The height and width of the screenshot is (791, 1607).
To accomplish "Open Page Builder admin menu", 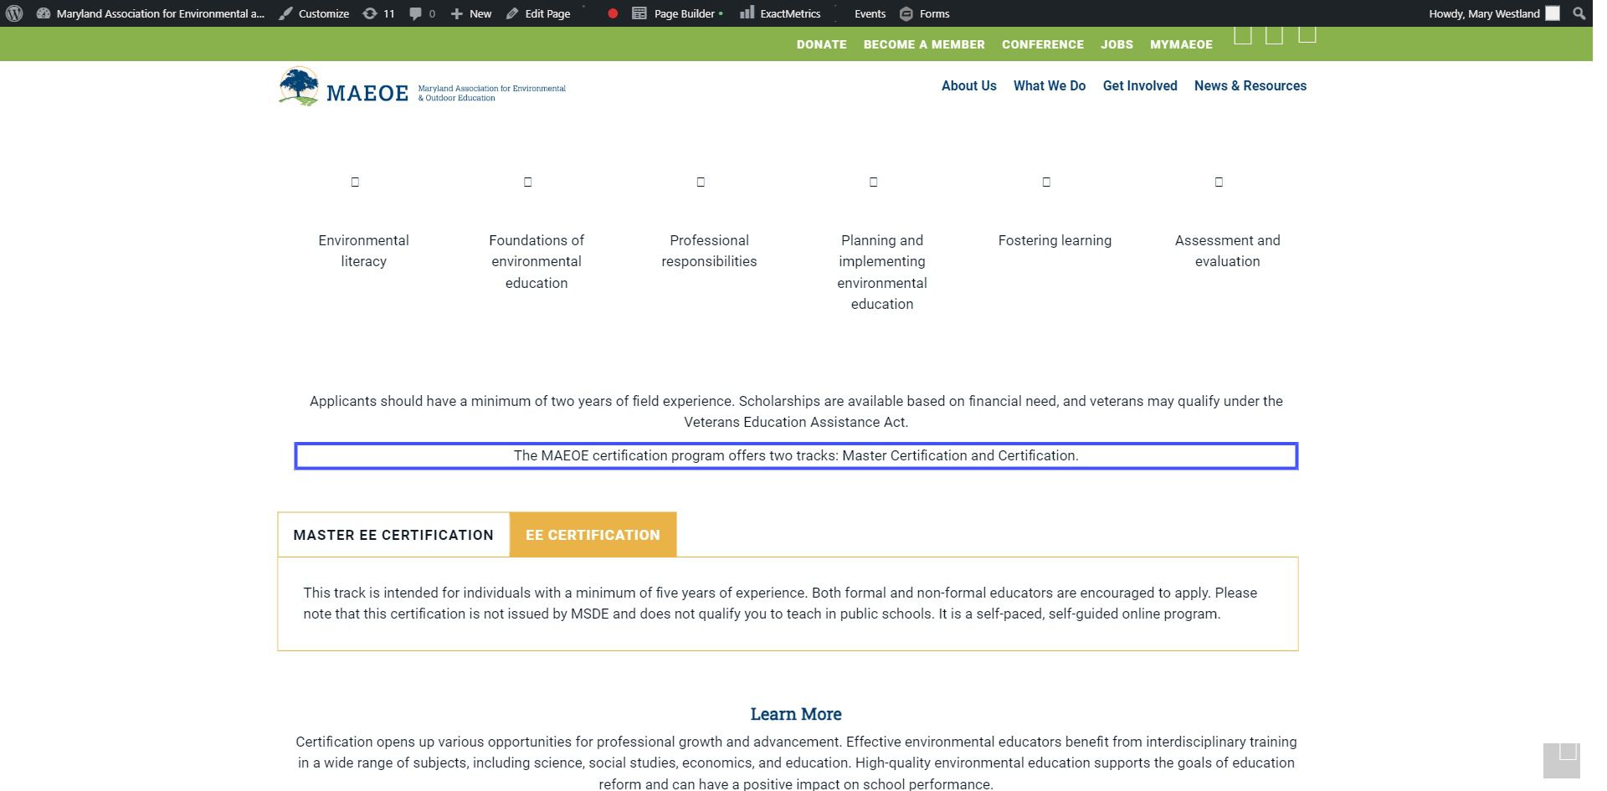I will point(676,13).
